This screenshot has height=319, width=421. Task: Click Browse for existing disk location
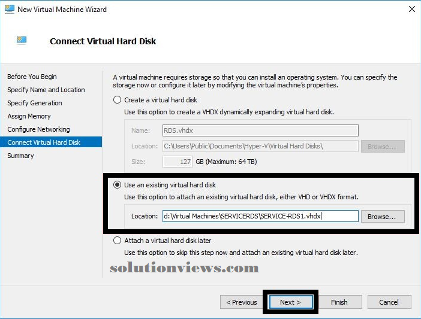(383, 217)
